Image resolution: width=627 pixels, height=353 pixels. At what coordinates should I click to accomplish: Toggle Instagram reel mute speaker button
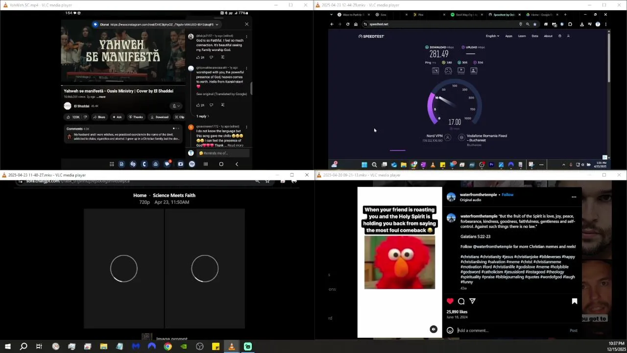pyautogui.click(x=434, y=329)
